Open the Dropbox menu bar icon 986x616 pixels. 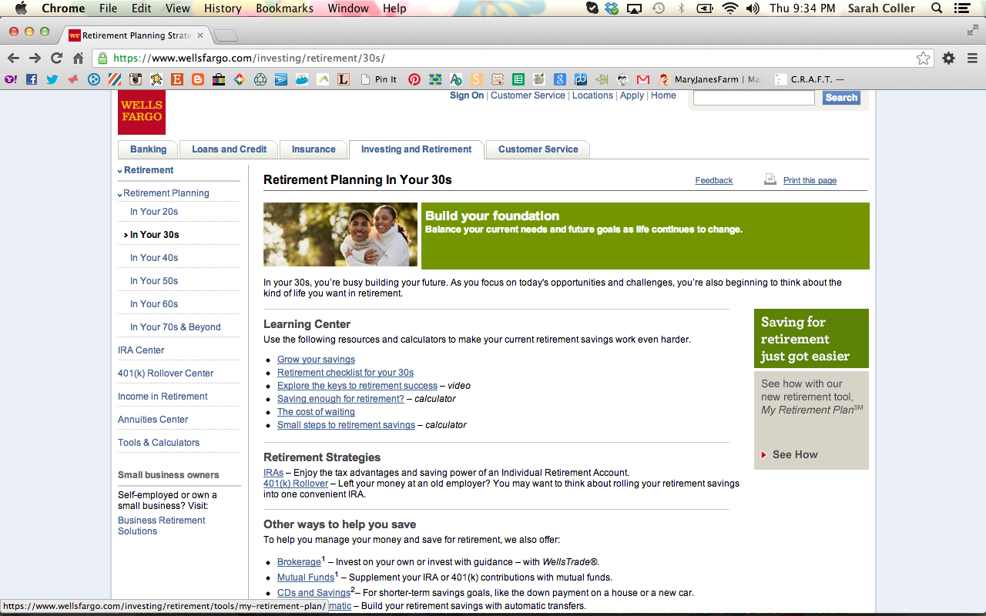[612, 8]
